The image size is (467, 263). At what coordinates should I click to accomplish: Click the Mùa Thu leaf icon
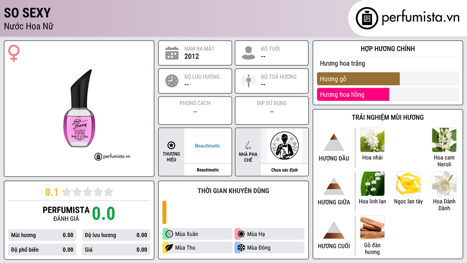(169, 247)
